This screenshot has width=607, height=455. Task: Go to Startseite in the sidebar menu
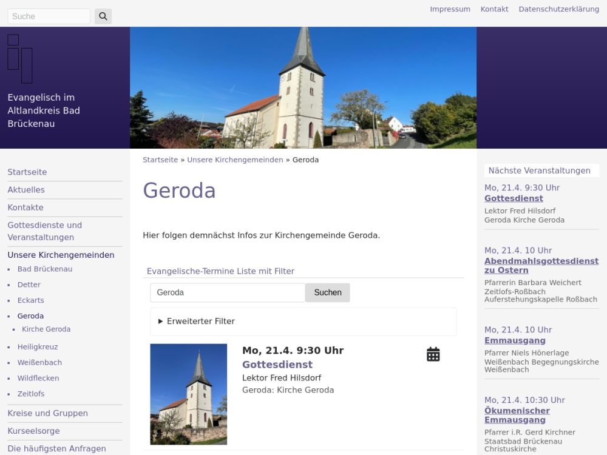tap(27, 172)
